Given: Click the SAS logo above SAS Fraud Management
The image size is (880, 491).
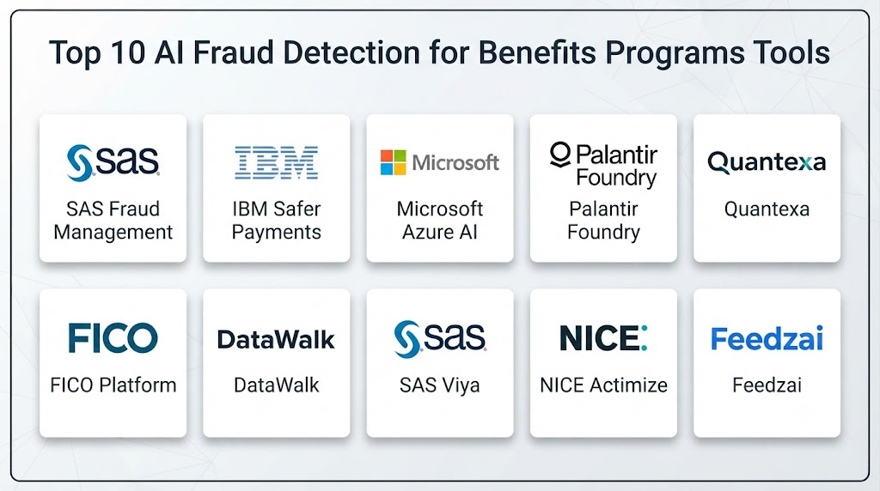Looking at the screenshot, I should (x=113, y=162).
